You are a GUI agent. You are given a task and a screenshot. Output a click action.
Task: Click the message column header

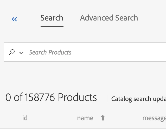pos(154,118)
